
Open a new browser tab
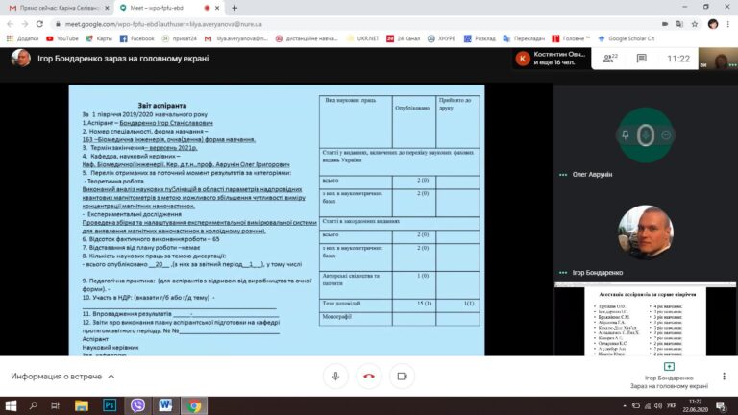pyautogui.click(x=234, y=8)
